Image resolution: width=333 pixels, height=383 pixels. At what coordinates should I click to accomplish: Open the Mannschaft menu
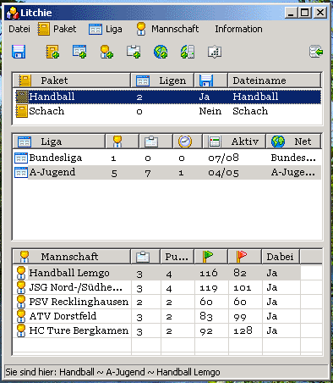tap(167, 29)
